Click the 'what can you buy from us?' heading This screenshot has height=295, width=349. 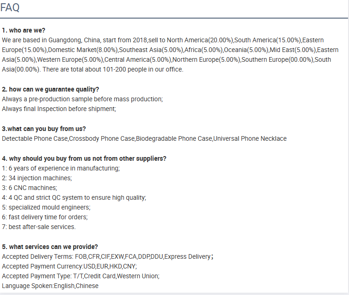(x=44, y=129)
